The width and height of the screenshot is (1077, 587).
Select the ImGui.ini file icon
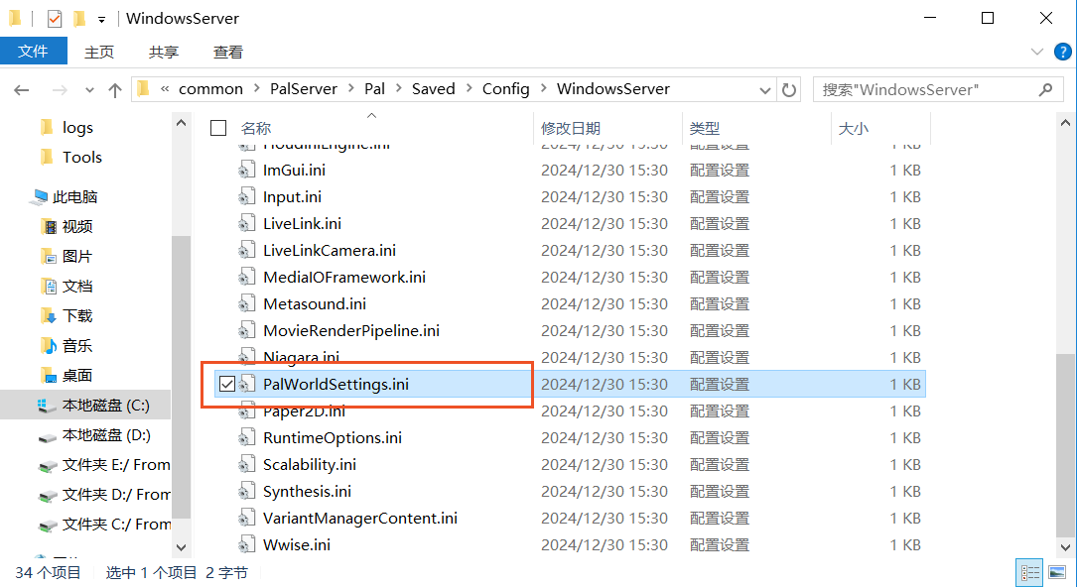[x=247, y=171]
